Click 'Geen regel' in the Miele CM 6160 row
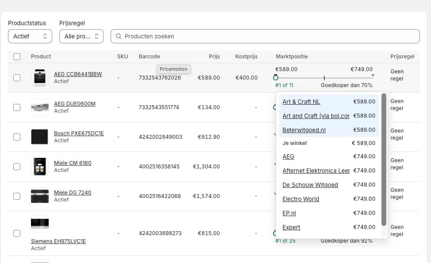The image size is (431, 263). tap(397, 164)
